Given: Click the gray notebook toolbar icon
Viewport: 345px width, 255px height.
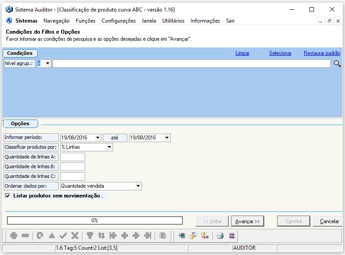Looking at the screenshot, I should tap(163, 236).
